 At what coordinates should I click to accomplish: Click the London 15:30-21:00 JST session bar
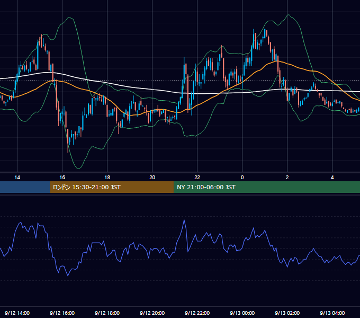(112, 187)
